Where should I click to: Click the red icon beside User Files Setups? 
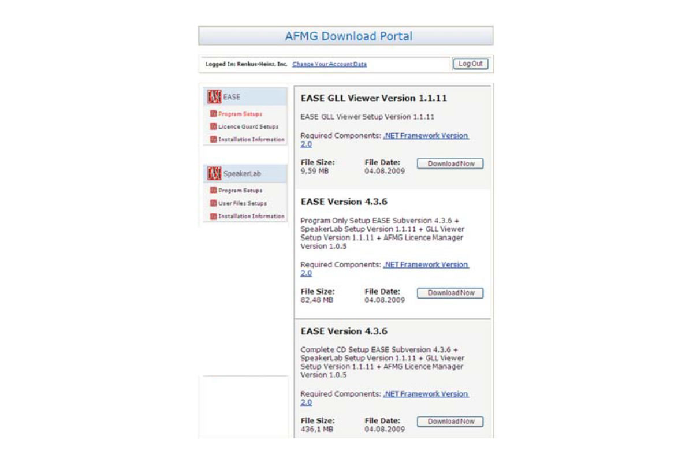[213, 203]
